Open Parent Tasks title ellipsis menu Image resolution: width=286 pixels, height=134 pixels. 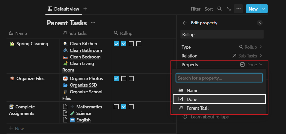point(93,23)
